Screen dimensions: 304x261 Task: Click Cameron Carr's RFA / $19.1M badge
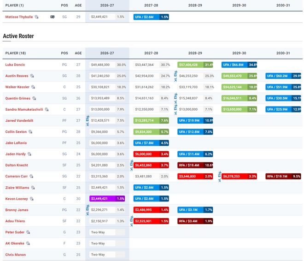tap(283, 176)
